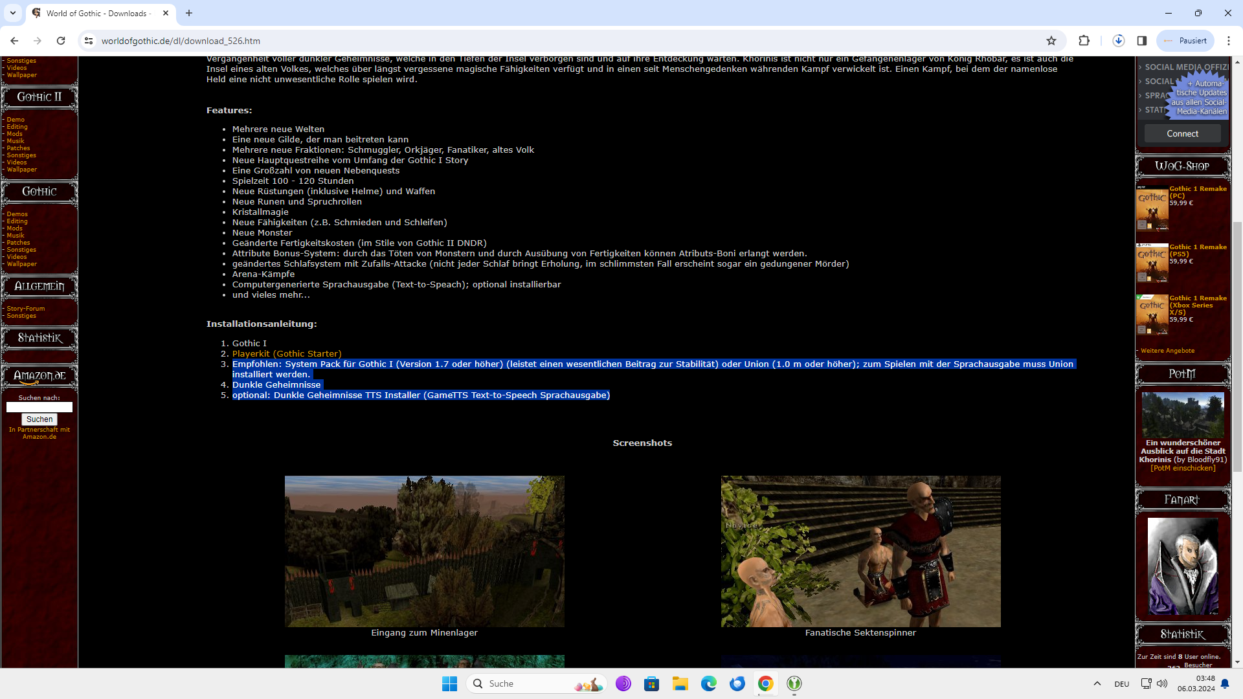Open the Playerkit (Gothic Starter) link
This screenshot has height=699, width=1243.
click(x=286, y=353)
